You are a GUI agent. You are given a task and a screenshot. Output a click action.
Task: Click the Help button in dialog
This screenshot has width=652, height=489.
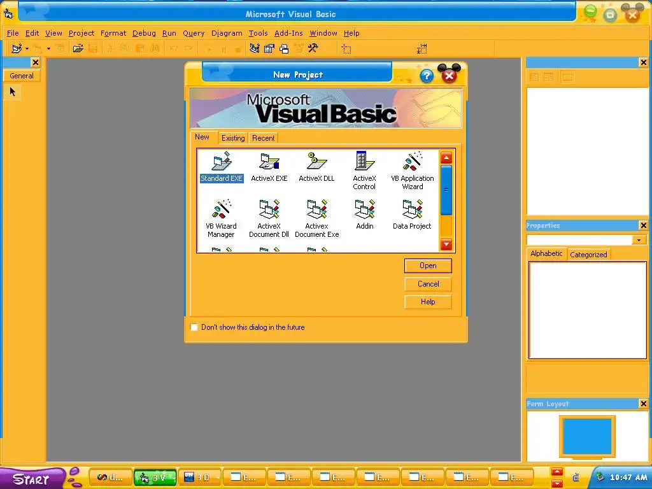pos(428,302)
